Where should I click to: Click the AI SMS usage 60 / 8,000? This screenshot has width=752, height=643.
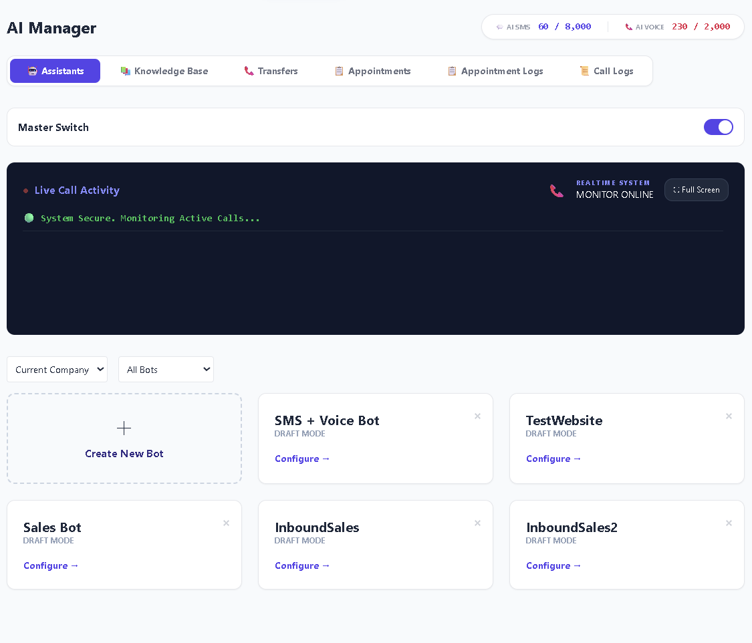[x=564, y=27]
